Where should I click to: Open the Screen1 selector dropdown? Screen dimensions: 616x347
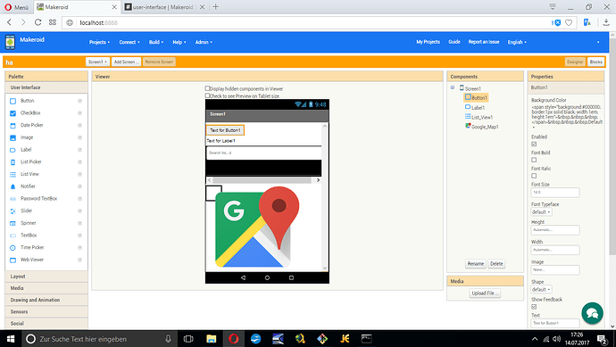(x=97, y=62)
